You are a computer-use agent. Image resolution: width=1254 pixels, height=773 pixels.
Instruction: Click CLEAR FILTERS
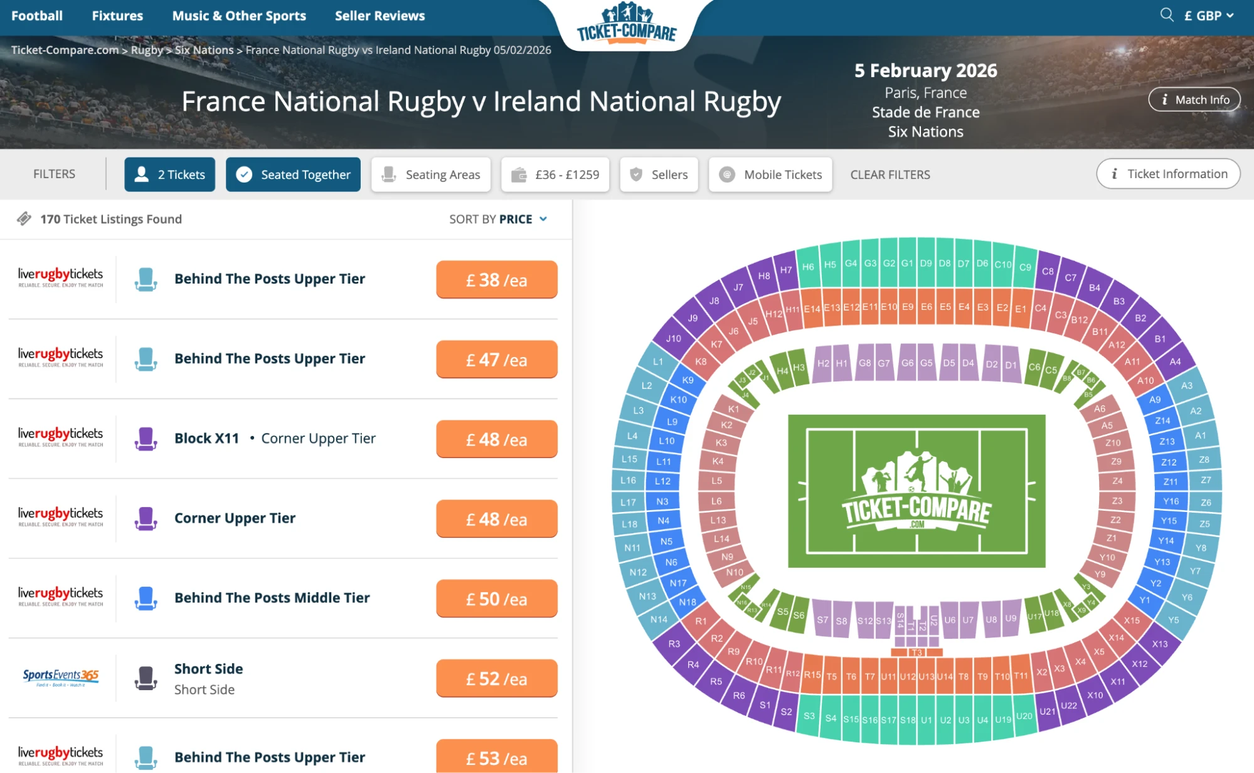point(890,174)
